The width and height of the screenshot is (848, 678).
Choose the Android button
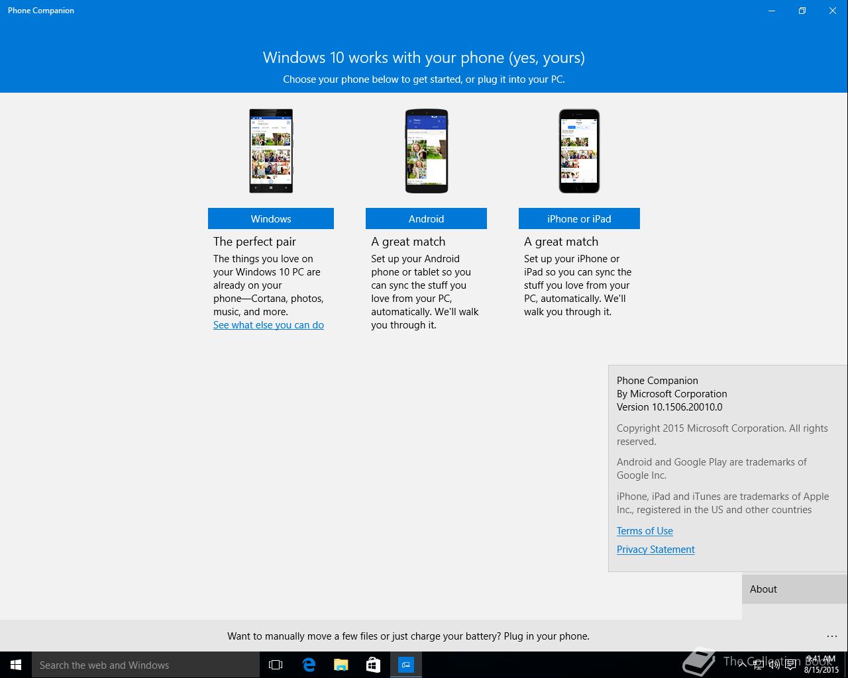(x=426, y=218)
